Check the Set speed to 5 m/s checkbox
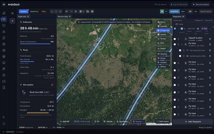Image resolution: width=214 pixels, height=134 pixels. pos(180,50)
